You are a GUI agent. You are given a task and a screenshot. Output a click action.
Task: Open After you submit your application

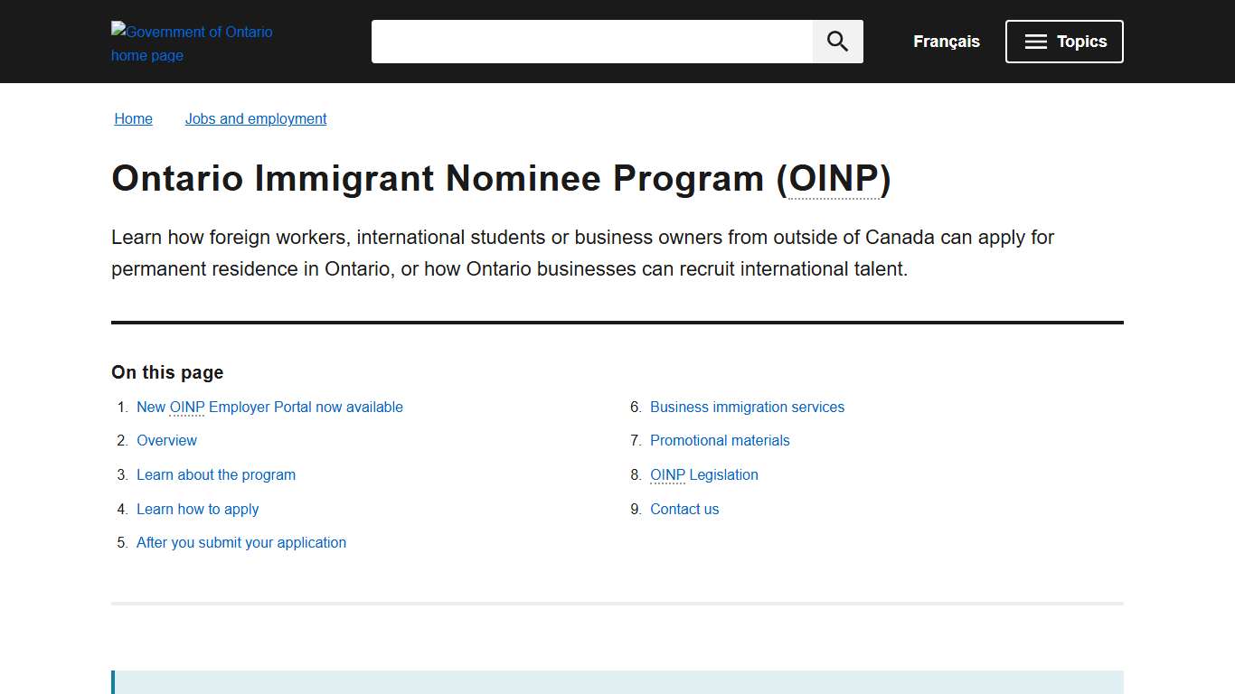[241, 542]
